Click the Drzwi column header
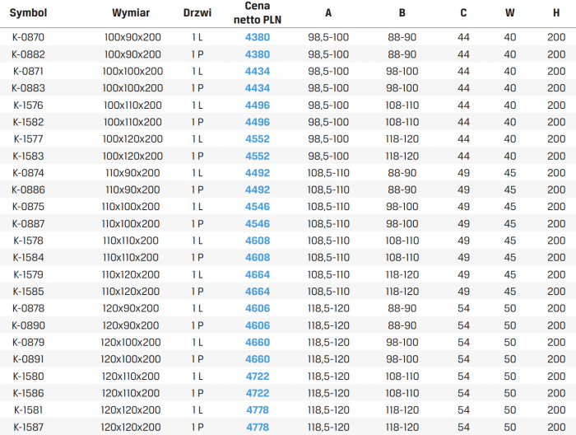 (197, 13)
